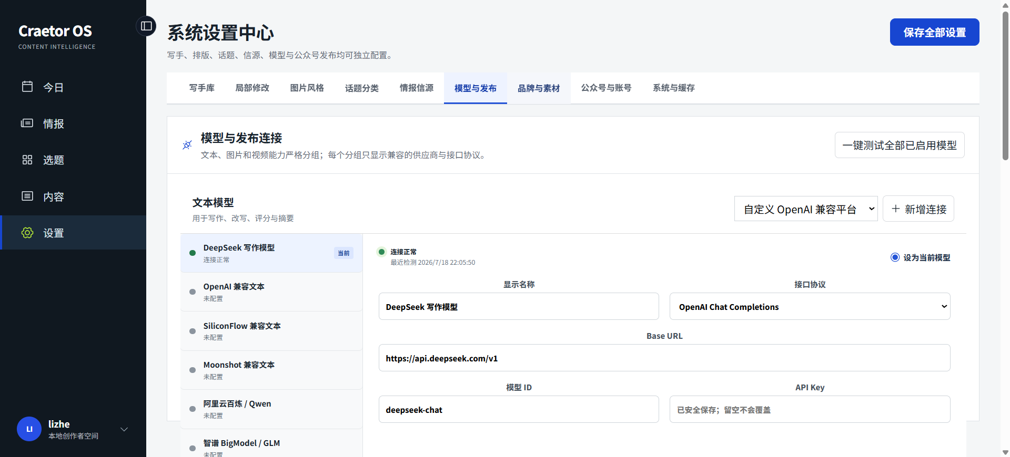The width and height of the screenshot is (1010, 457).
Task: Click the gear icon beside 设置
Action: point(27,233)
